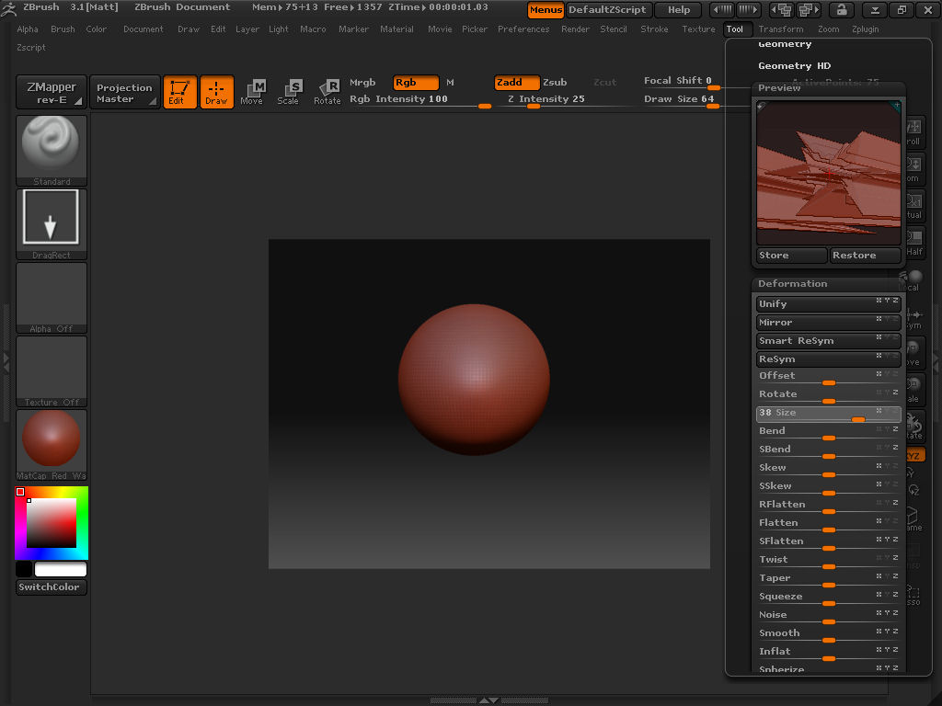Open the DragRect stroke selector
This screenshot has width=942, height=706.
click(x=52, y=224)
